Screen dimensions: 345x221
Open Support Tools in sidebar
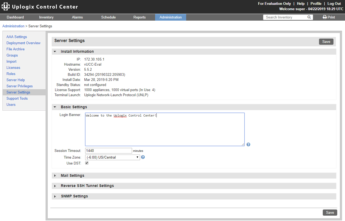[x=17, y=98]
